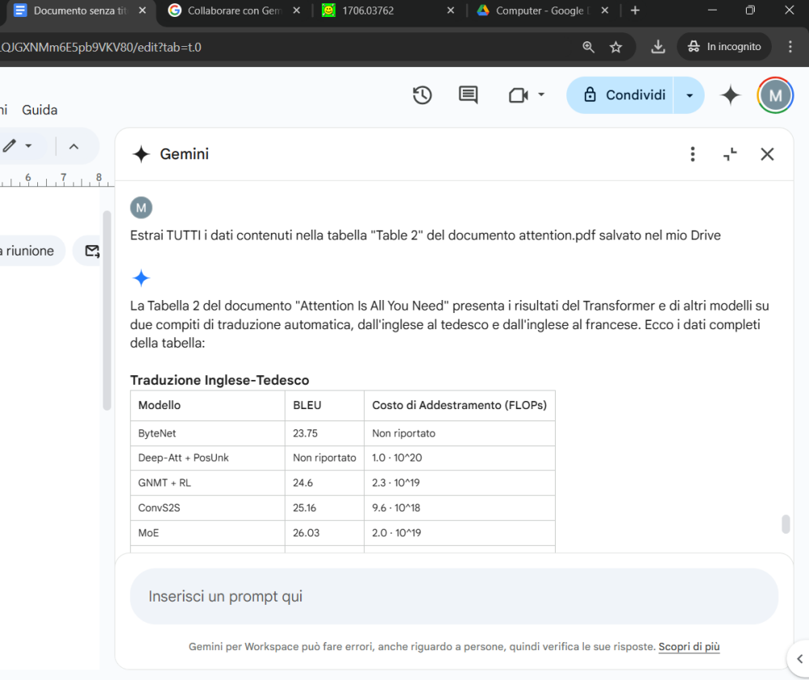This screenshot has width=809, height=680.
Task: Close the 1706.03762 browser tab
Action: click(451, 11)
